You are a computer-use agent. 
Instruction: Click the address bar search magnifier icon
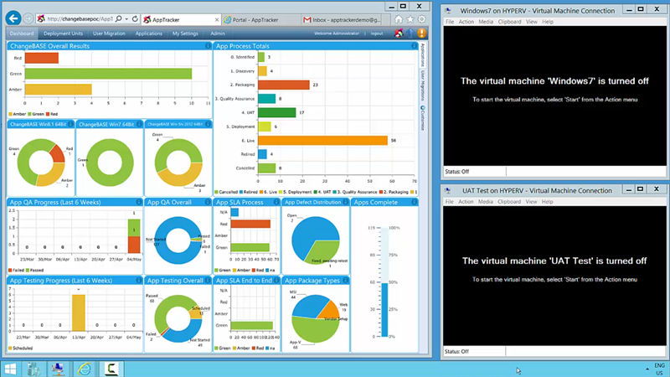tap(119, 18)
